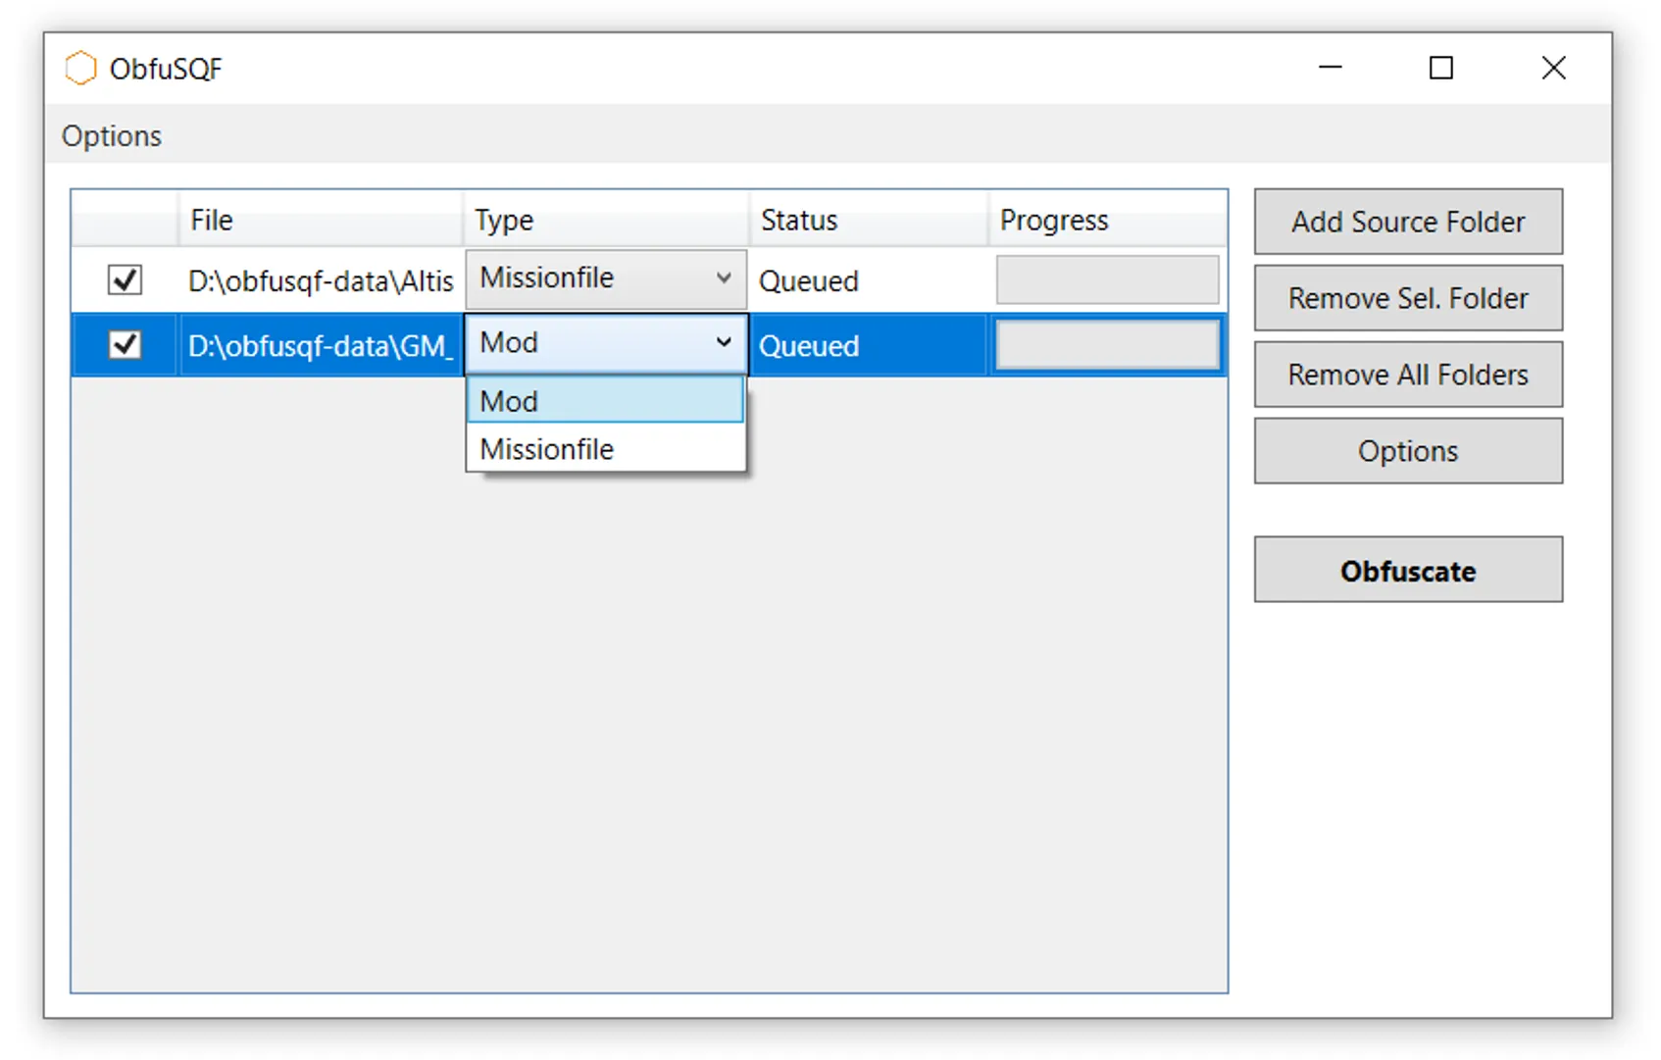Viewport: 1661px width, 1060px height.
Task: Close the ObfuSQF window
Action: click(1553, 68)
